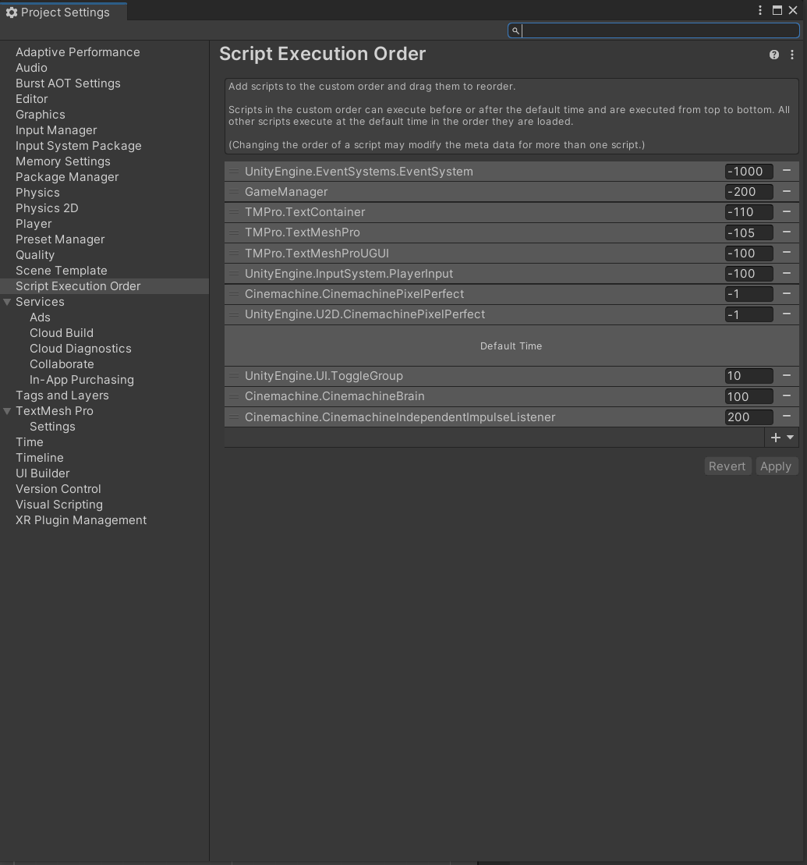Maximize the Project Settings window
Viewport: 807px width, 865px height.
[777, 10]
